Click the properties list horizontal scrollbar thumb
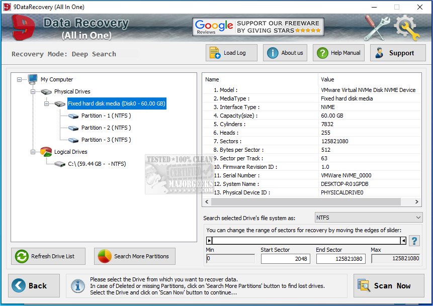The width and height of the screenshot is (433, 306). point(306,201)
